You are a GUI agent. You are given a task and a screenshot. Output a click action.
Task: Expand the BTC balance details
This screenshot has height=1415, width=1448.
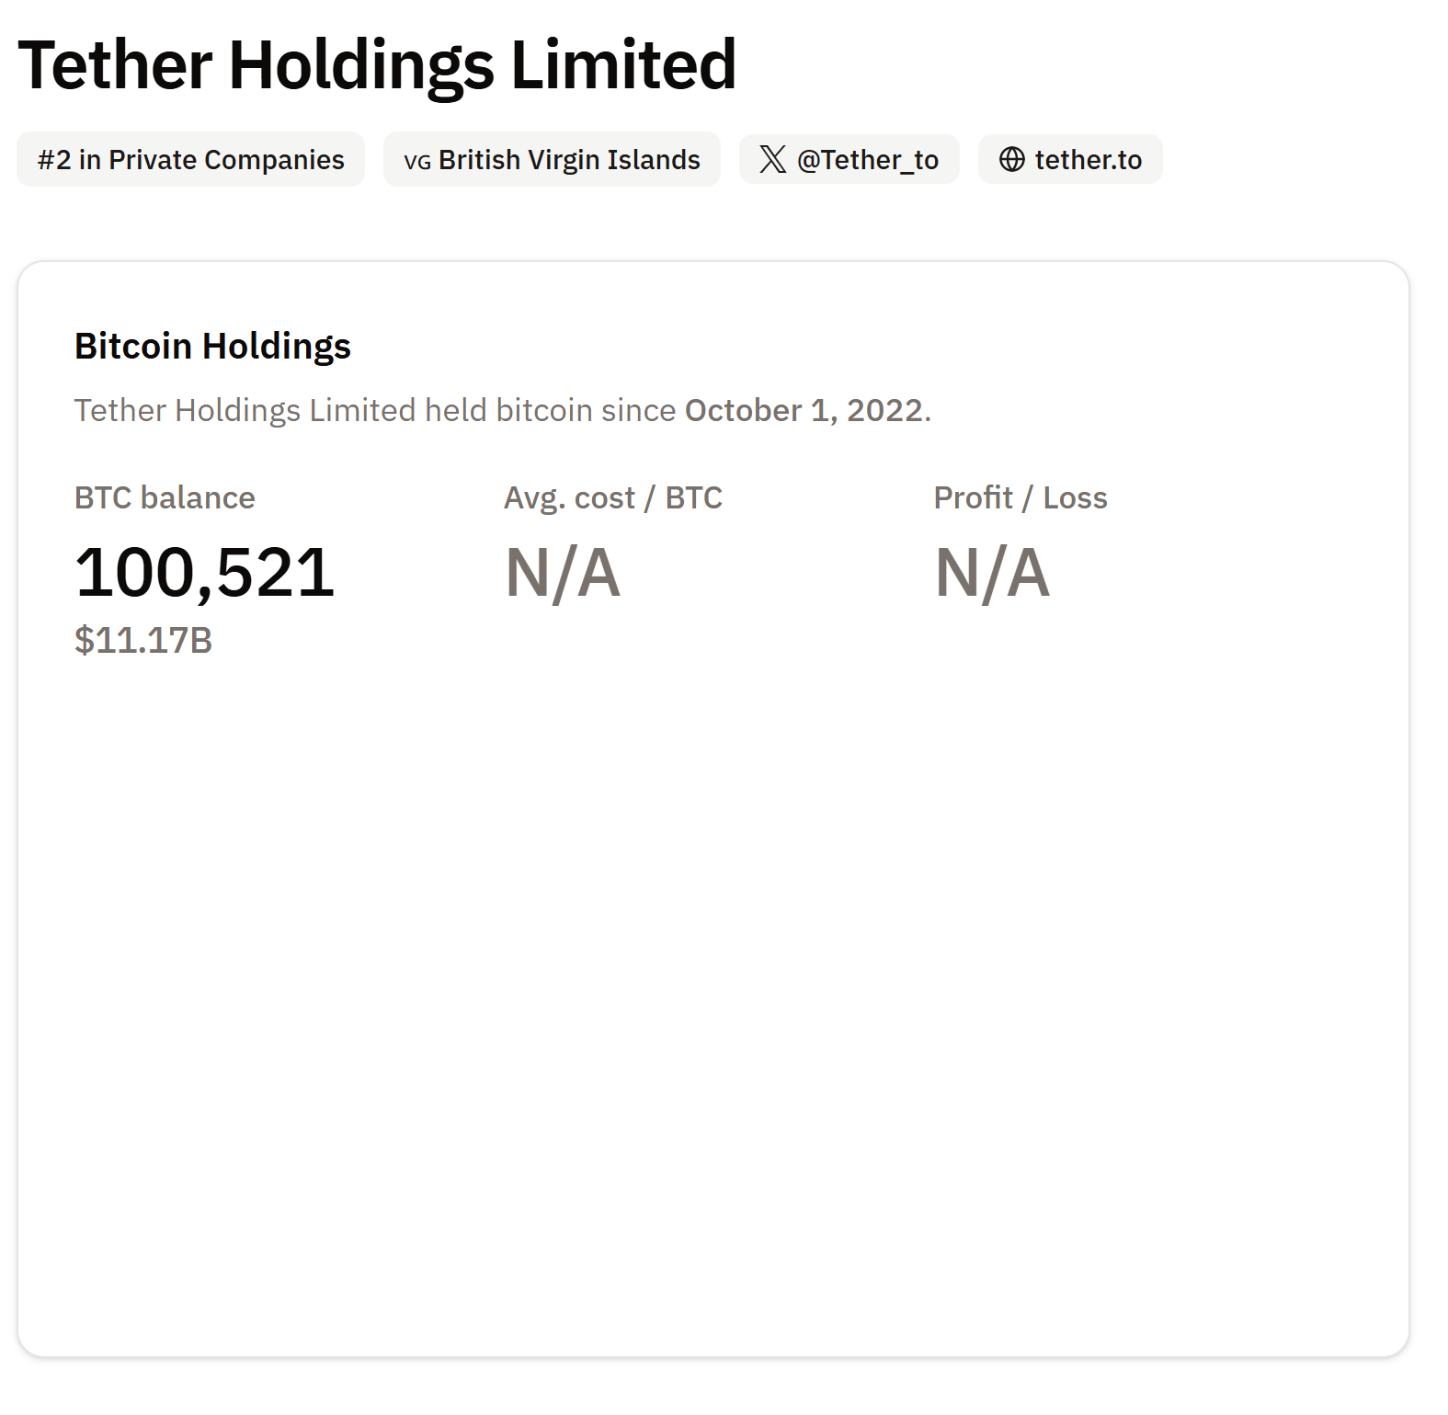(205, 571)
